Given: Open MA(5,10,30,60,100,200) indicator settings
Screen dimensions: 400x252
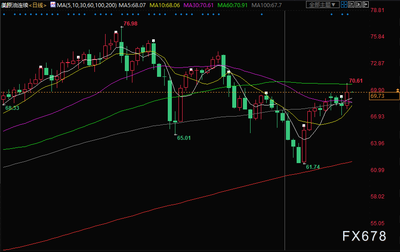Looking at the screenshot, I should [87, 5].
